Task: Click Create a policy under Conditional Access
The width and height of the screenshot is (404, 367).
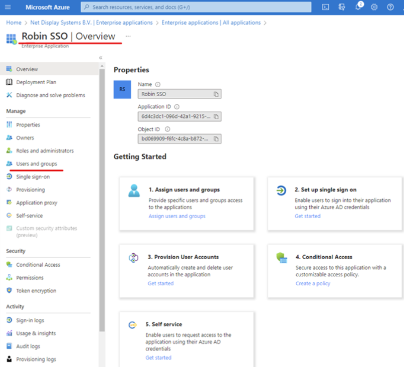Action: [x=313, y=283]
